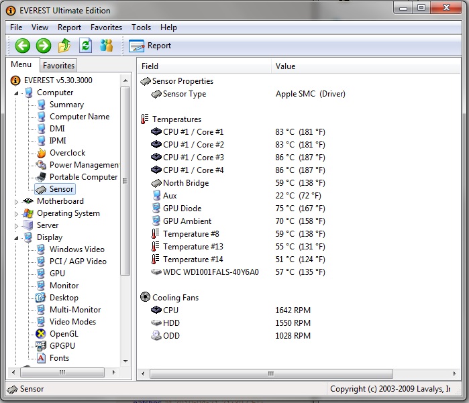The height and width of the screenshot is (403, 469).
Task: Click the Sensor chip icon in tree
Action: click(41, 189)
